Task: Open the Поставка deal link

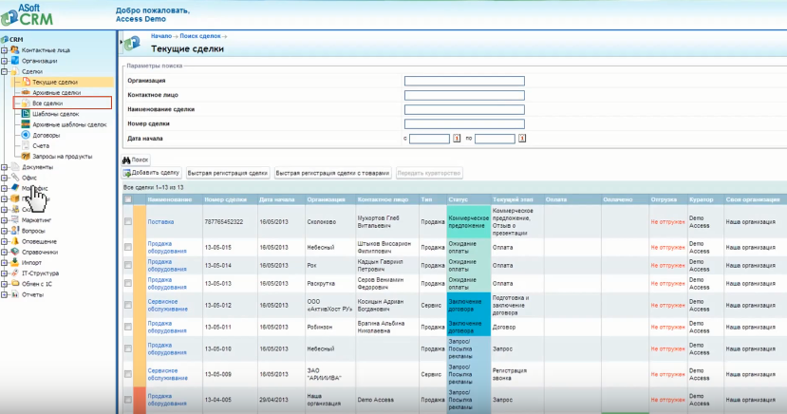Action: pyautogui.click(x=160, y=221)
